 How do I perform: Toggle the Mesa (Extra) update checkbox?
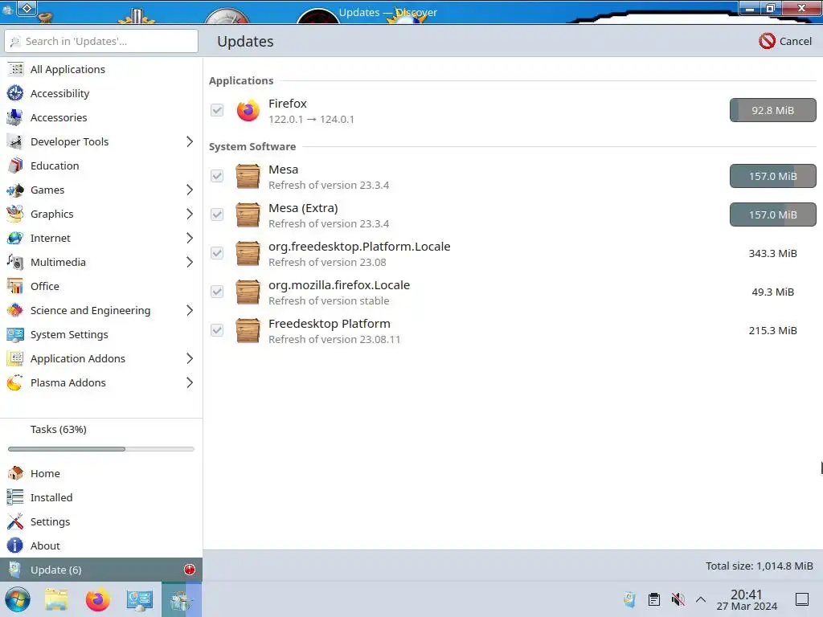click(217, 215)
